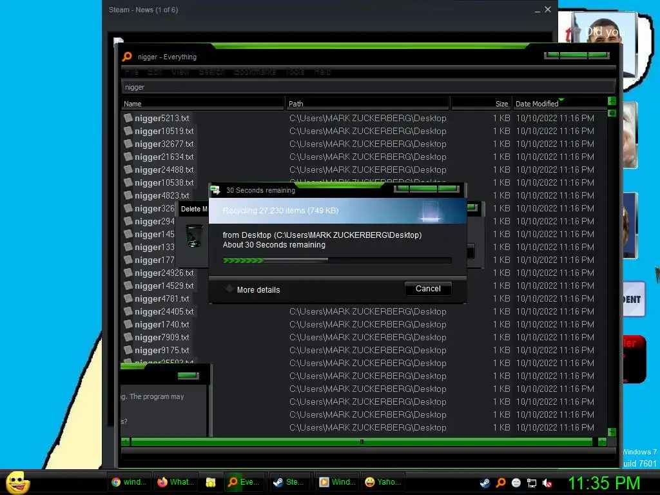Click smiley face icon in system tray
This screenshot has width=660, height=495.
point(516,483)
